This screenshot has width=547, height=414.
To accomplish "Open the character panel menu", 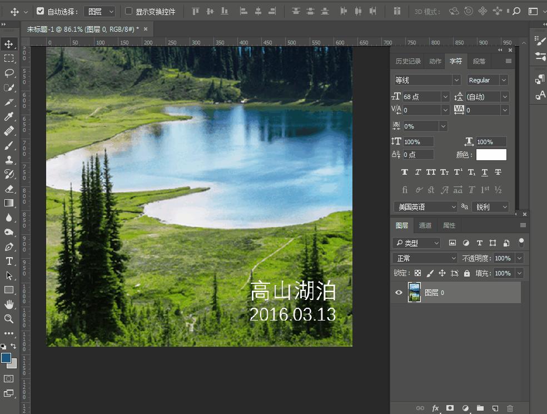I will tap(509, 61).
